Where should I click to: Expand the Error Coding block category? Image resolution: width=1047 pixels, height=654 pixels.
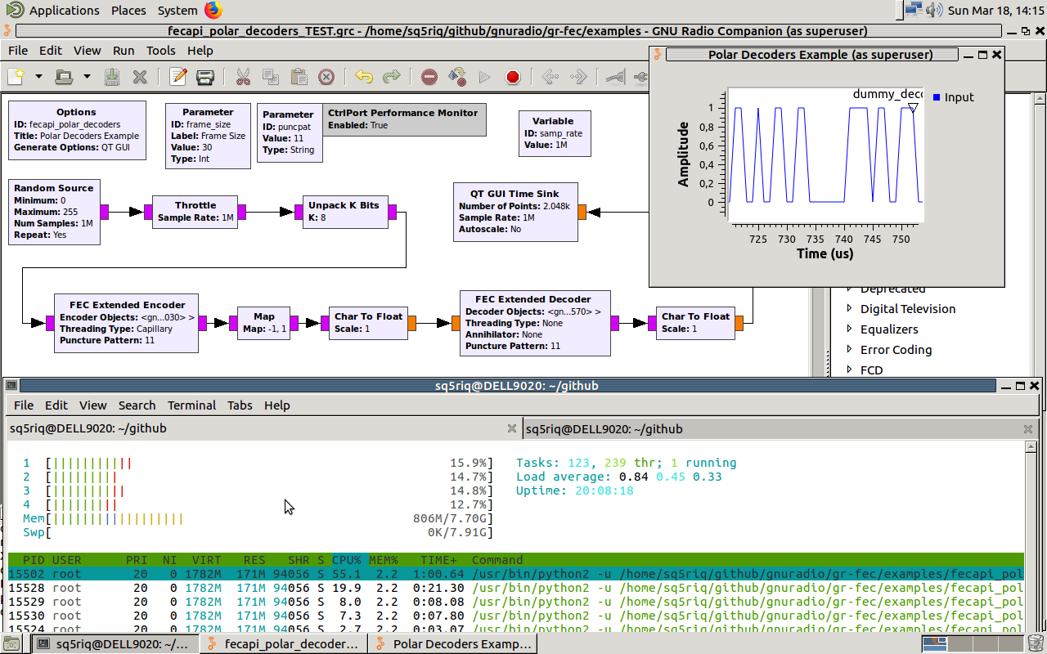pos(849,350)
